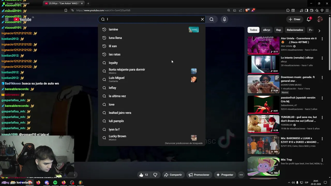The width and height of the screenshot is (331, 186).
Task: Select the 'Rap' filter chip
Action: point(279,30)
